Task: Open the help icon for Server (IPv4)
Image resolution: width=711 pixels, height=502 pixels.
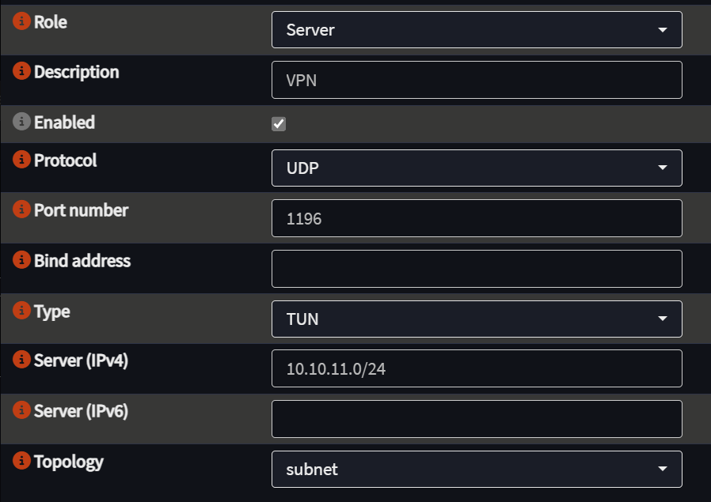Action: point(21,360)
